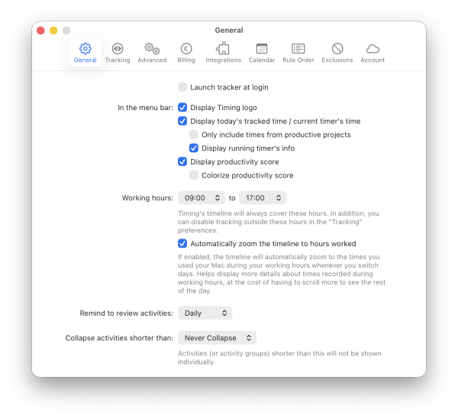Click the 'Working hours:' label
Image resolution: width=458 pixels, height=419 pixels.
(x=147, y=198)
